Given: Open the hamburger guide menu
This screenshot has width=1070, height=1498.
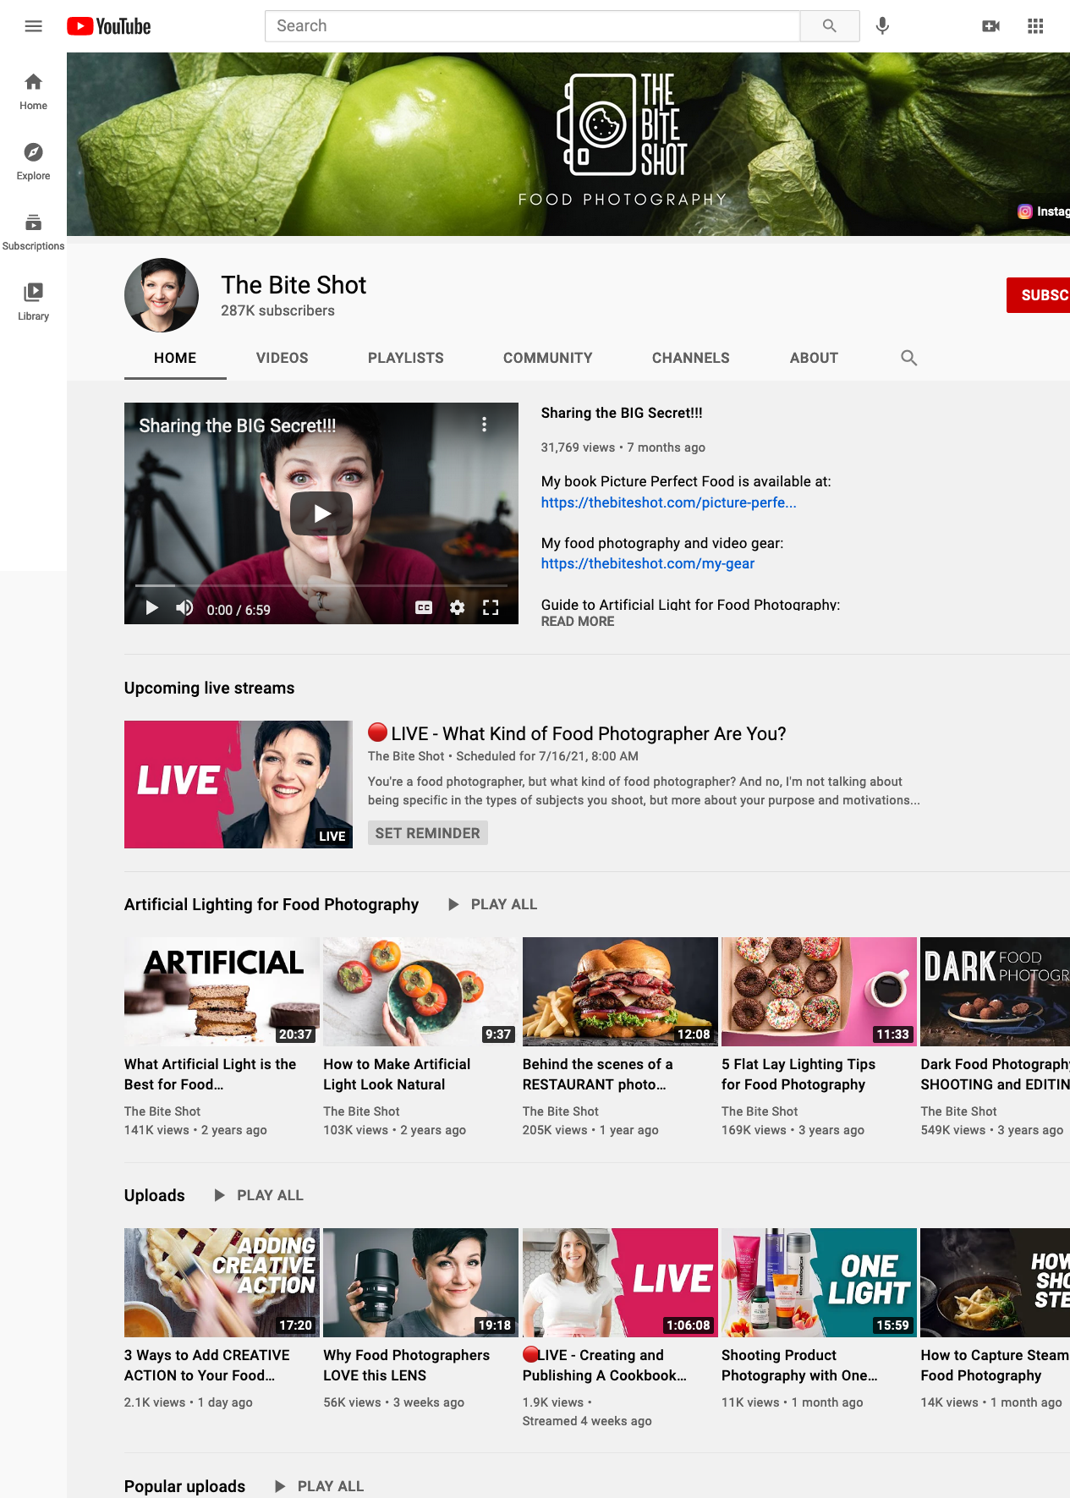Looking at the screenshot, I should (34, 26).
